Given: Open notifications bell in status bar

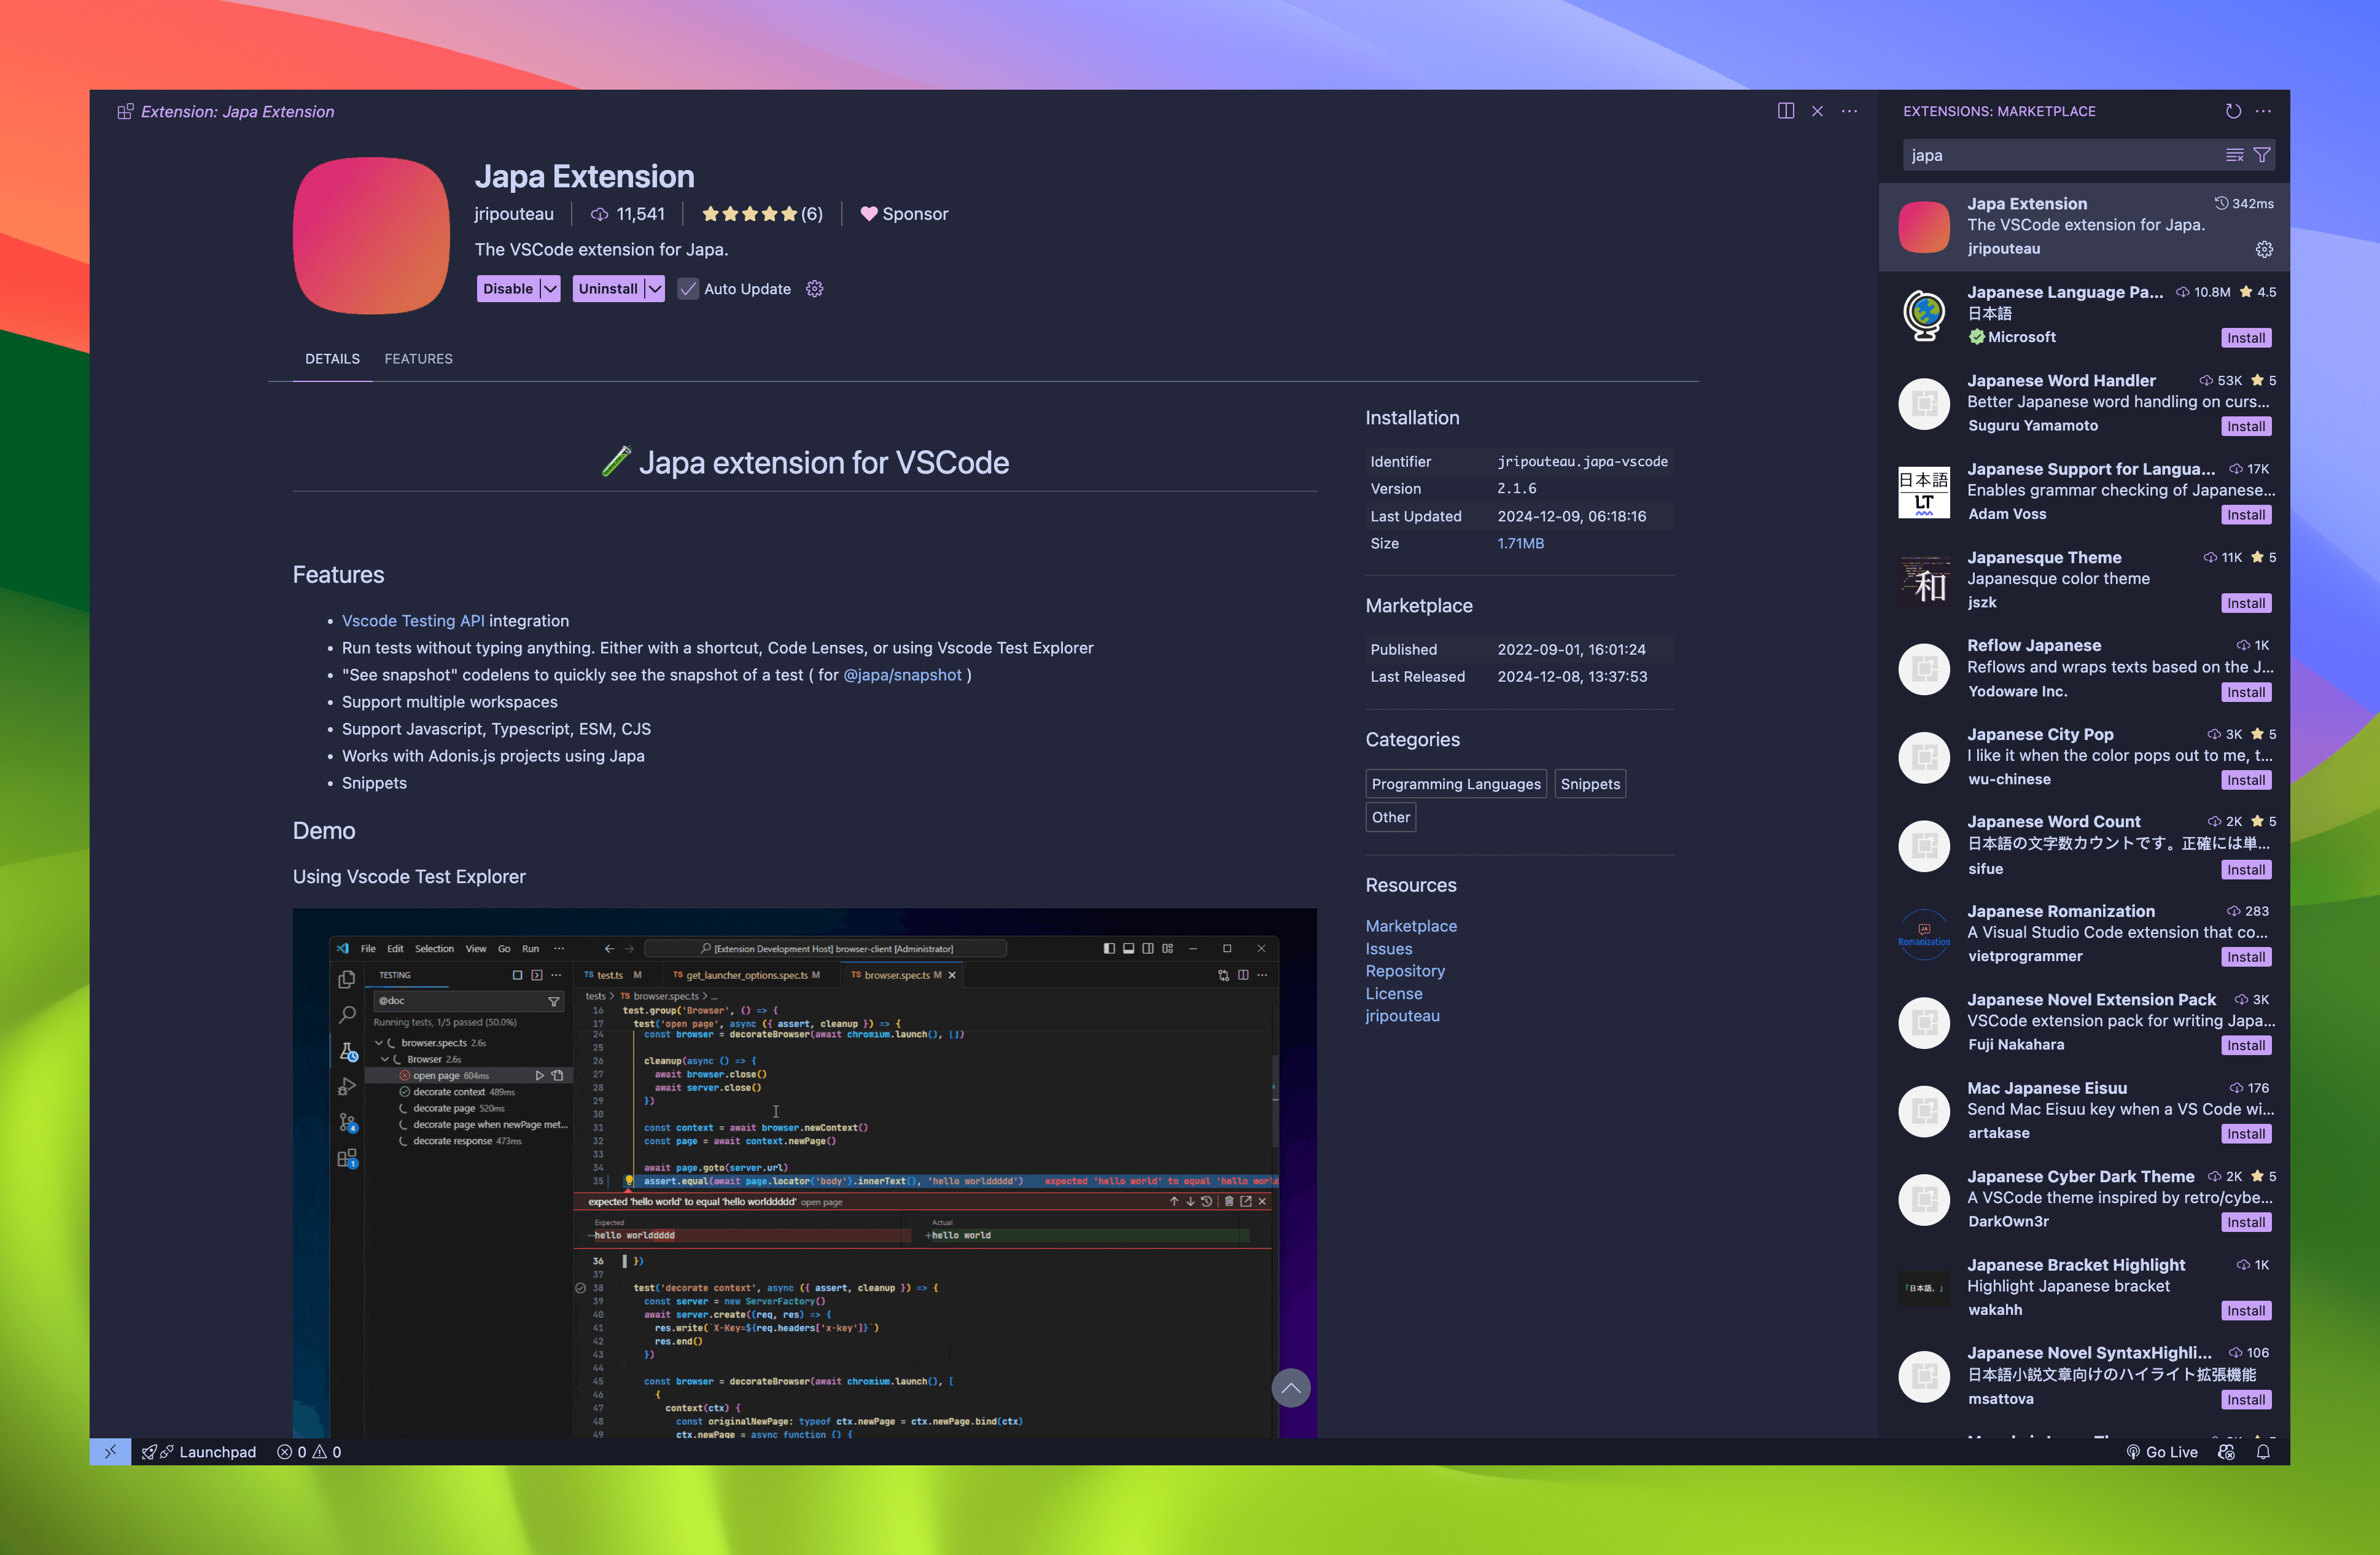Looking at the screenshot, I should click(x=2263, y=1451).
